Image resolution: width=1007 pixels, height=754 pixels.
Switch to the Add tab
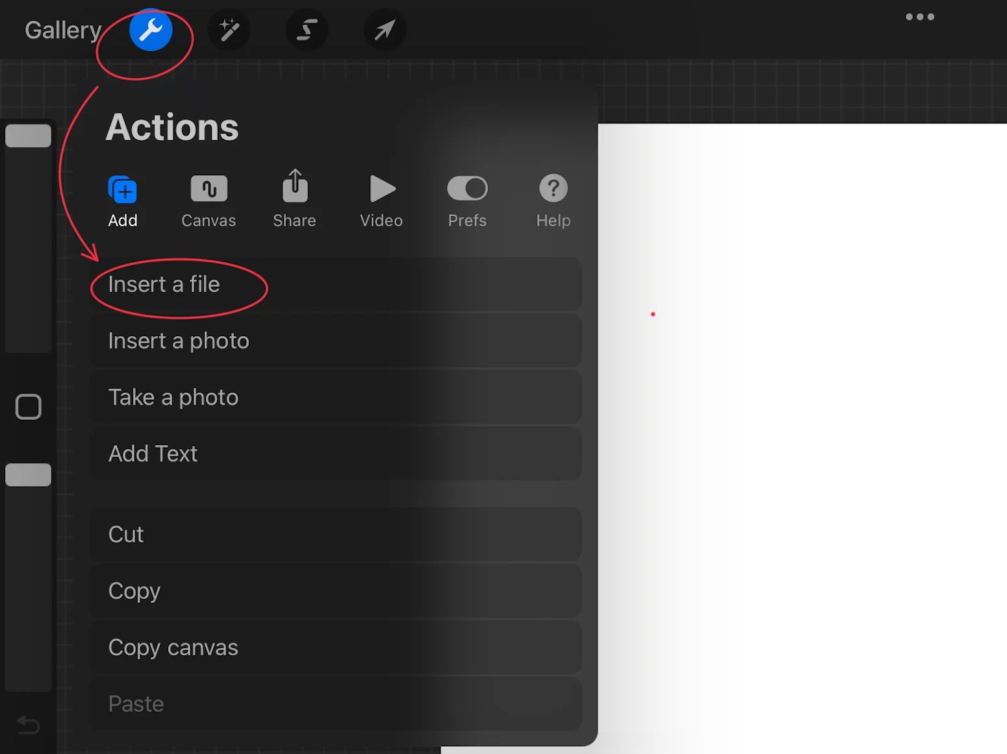coord(123,201)
